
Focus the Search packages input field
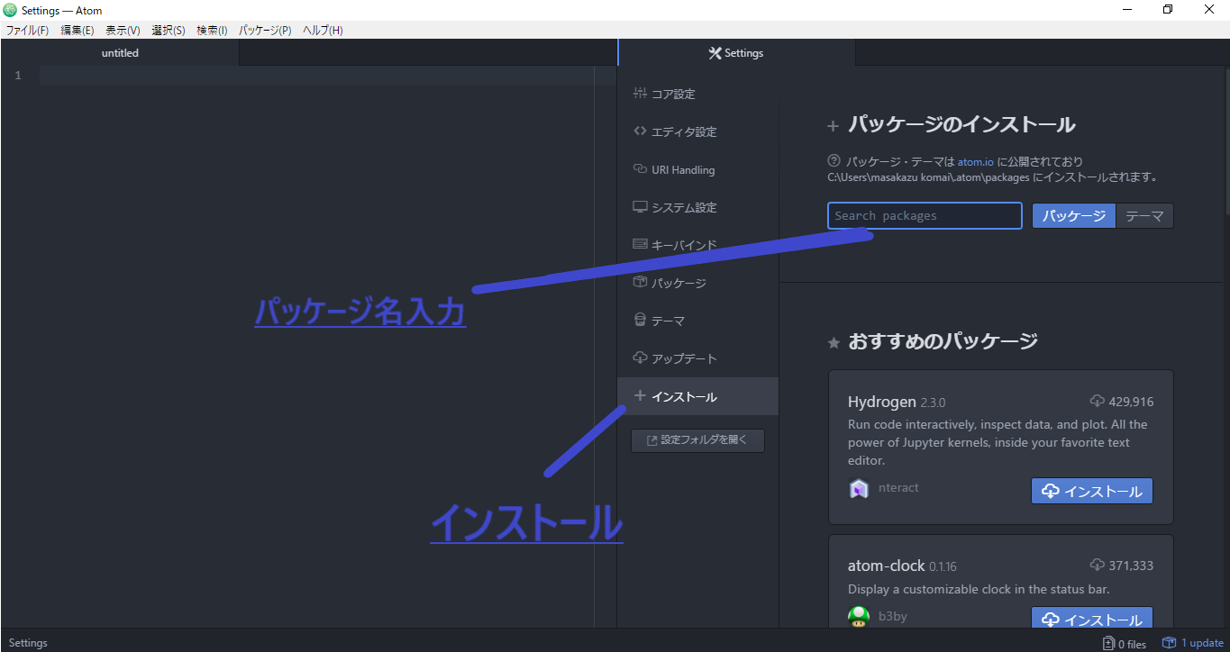pos(925,216)
